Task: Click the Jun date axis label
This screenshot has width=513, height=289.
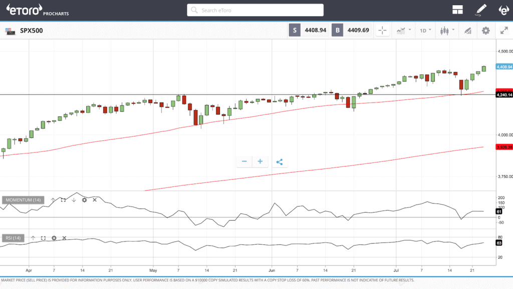Action: pyautogui.click(x=272, y=270)
